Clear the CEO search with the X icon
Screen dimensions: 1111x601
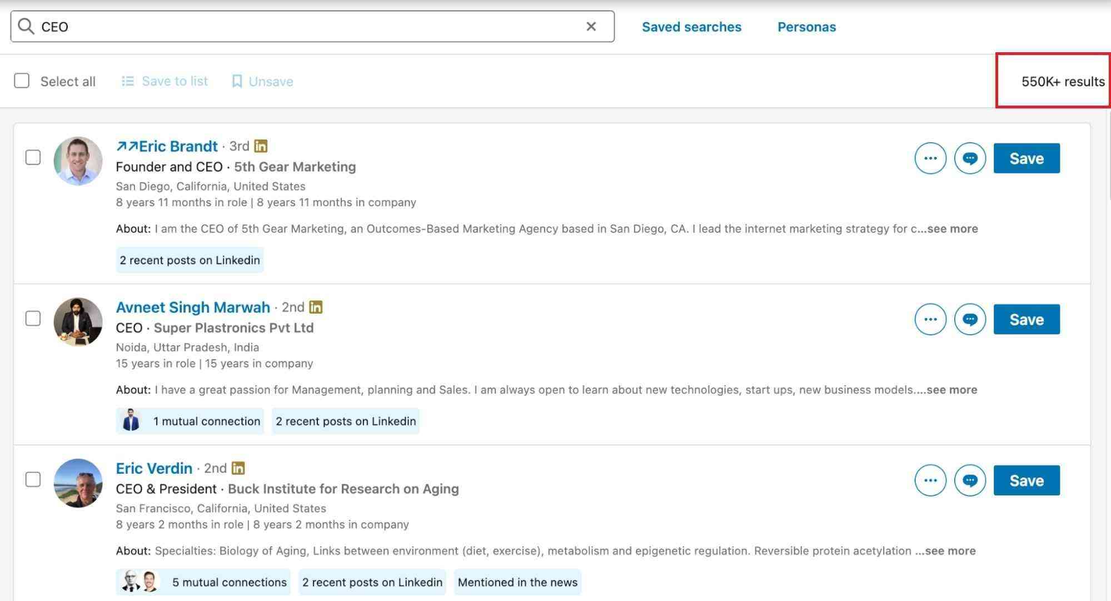point(591,26)
